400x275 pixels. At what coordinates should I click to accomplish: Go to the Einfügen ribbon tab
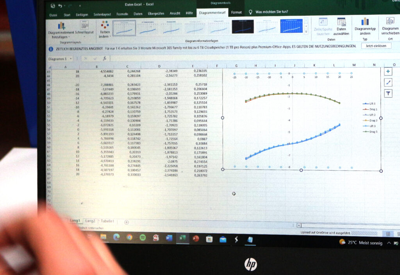(82, 14)
